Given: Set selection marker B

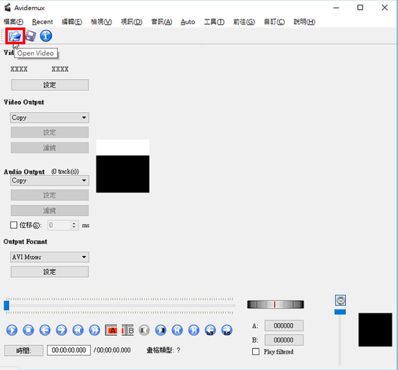Looking at the screenshot, I should [x=128, y=330].
